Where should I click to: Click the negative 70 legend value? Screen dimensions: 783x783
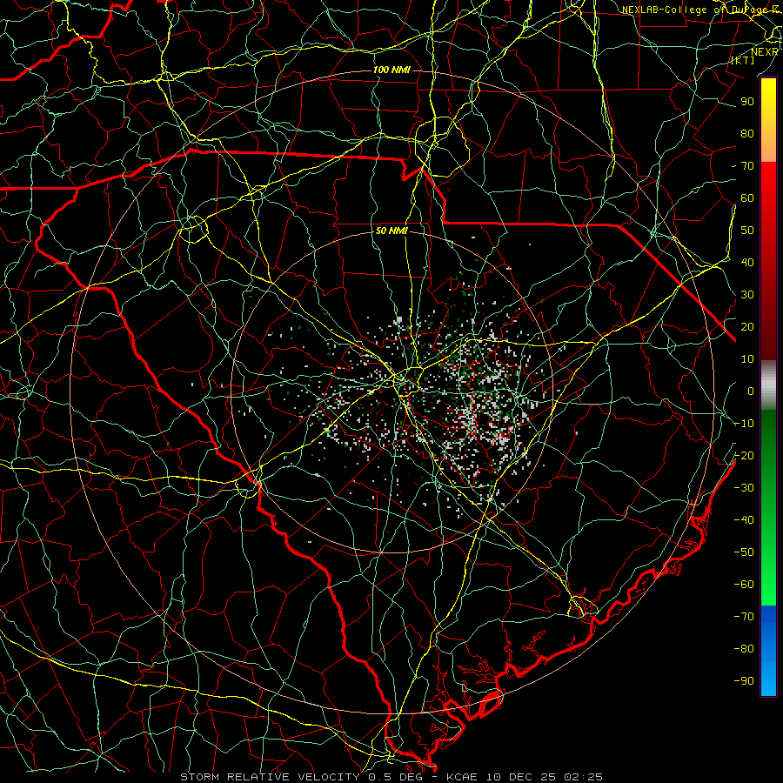[744, 617]
